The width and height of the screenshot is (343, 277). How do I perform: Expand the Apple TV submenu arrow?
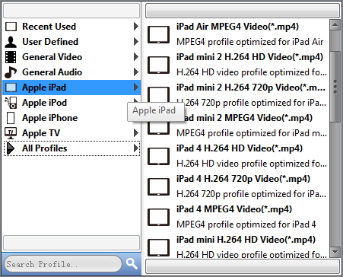point(136,133)
